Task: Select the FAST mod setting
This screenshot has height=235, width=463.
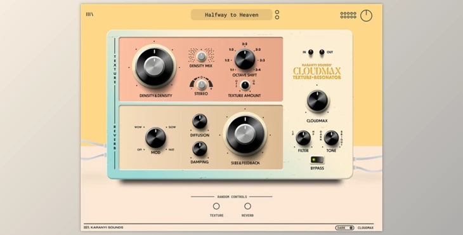Action: click(171, 150)
